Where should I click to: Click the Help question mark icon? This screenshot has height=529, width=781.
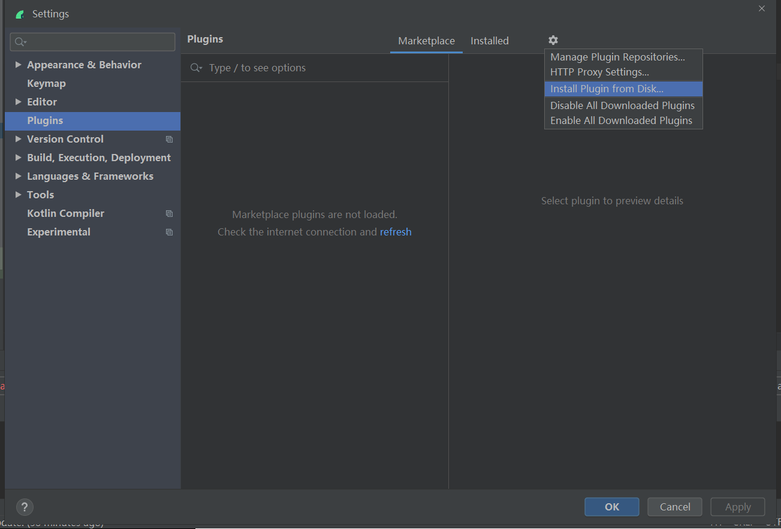pos(24,507)
